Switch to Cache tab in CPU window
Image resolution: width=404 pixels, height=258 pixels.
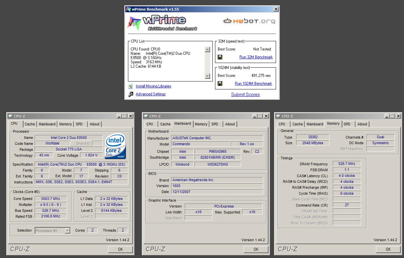coord(30,124)
